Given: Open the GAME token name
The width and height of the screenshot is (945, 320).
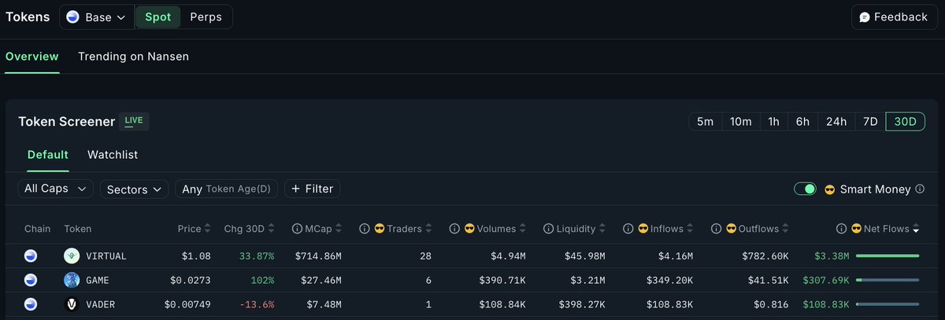Looking at the screenshot, I should (97, 280).
